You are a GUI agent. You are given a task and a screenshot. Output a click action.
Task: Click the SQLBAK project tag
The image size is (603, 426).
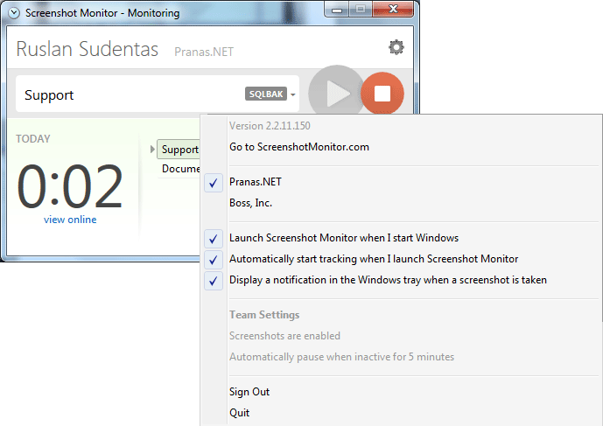click(266, 94)
